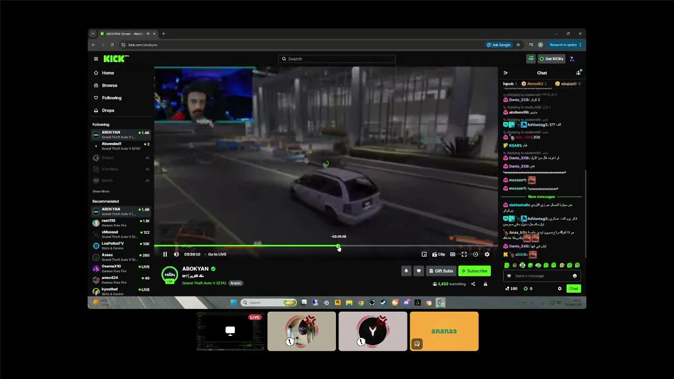Open the Drops section in sidebar
Viewport: 674px width, 379px height.
(x=108, y=111)
